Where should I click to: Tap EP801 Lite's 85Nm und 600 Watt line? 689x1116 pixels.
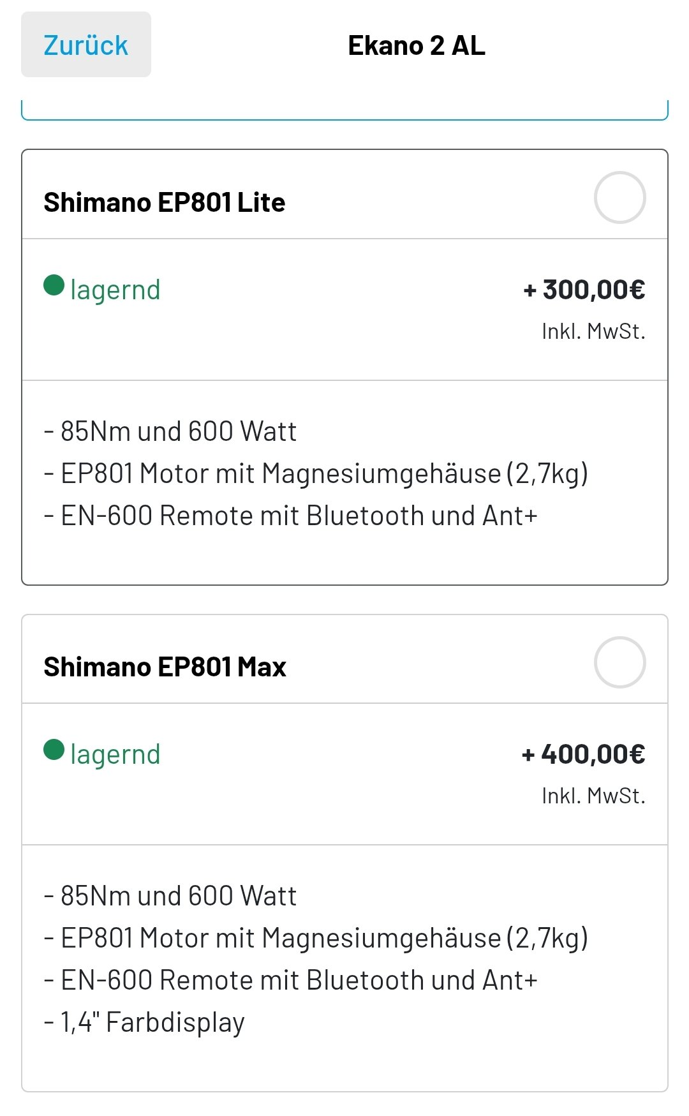click(x=170, y=431)
